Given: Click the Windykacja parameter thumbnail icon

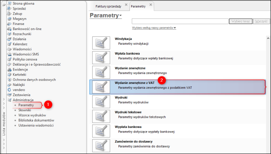Looking at the screenshot, I should [x=101, y=43].
